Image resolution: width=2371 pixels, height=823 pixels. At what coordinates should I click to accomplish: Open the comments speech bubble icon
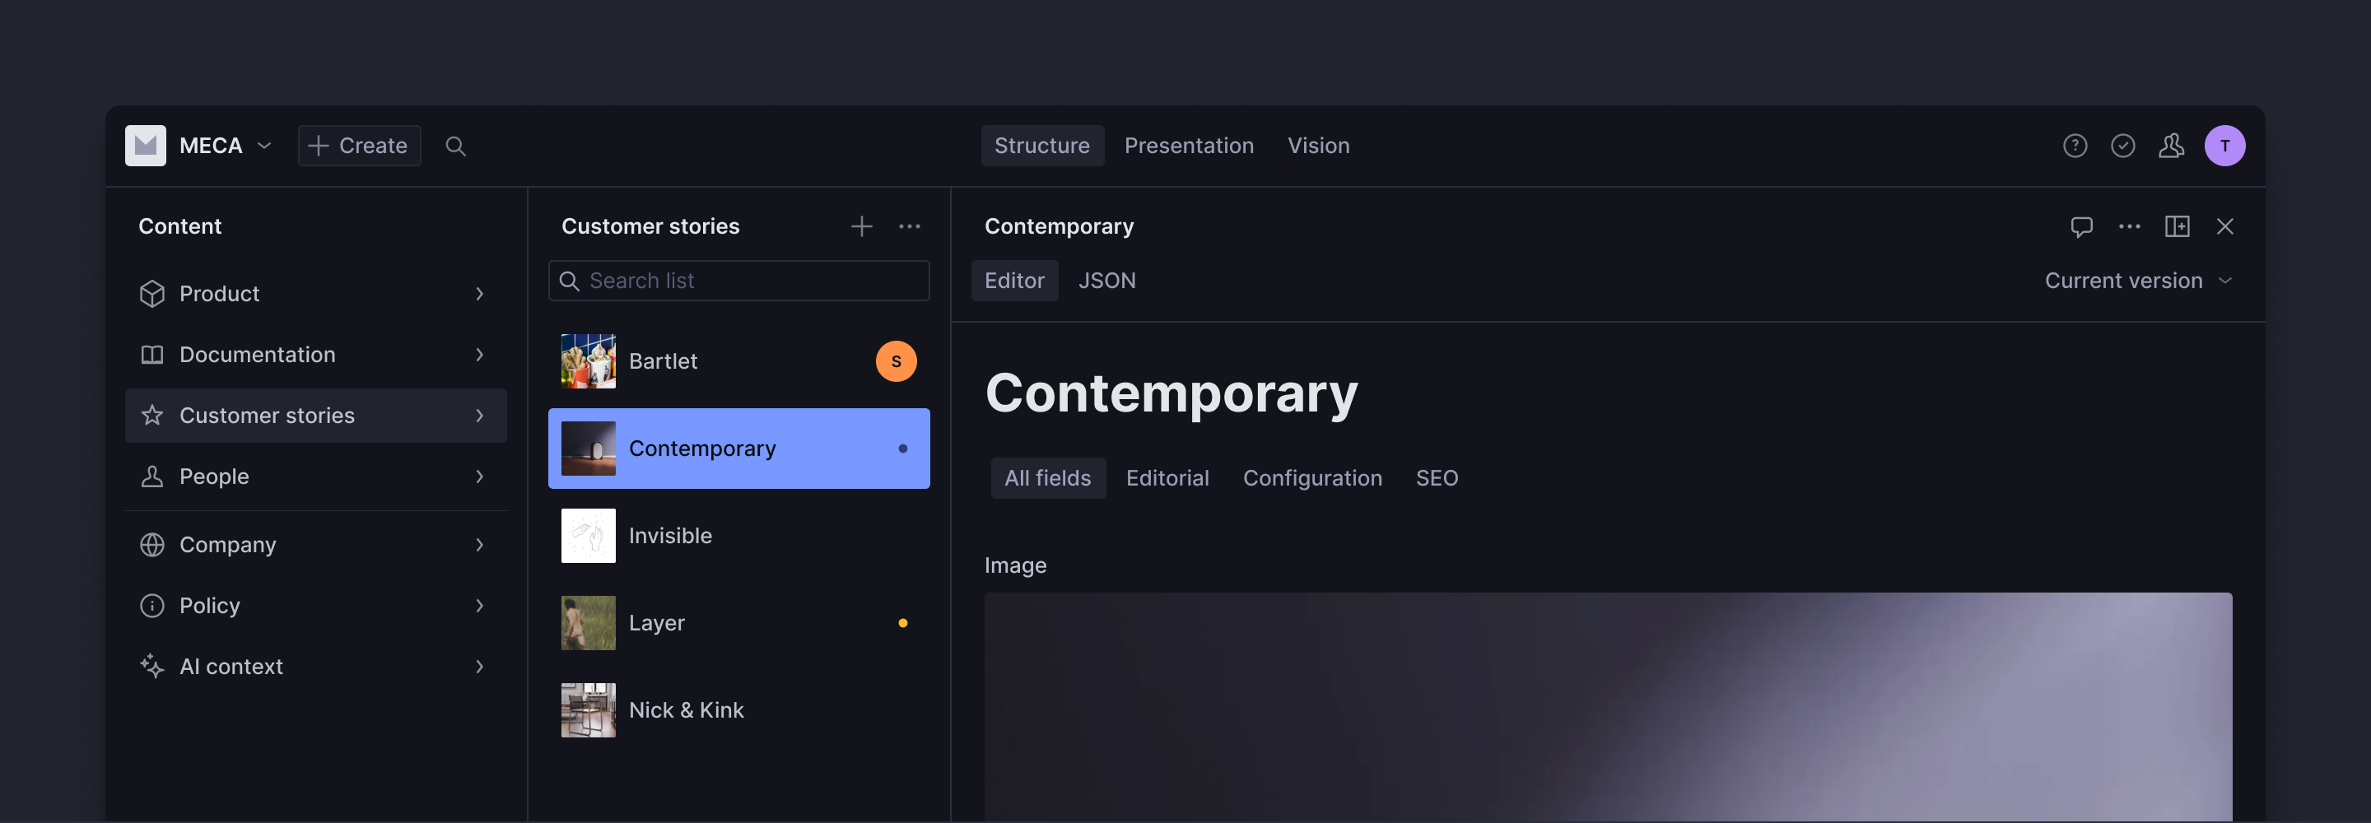2081,226
